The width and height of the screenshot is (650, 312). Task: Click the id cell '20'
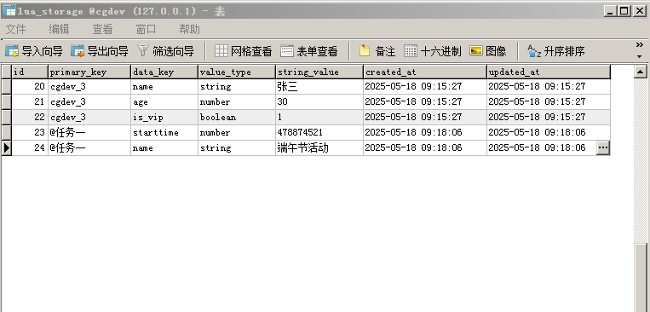click(30, 86)
